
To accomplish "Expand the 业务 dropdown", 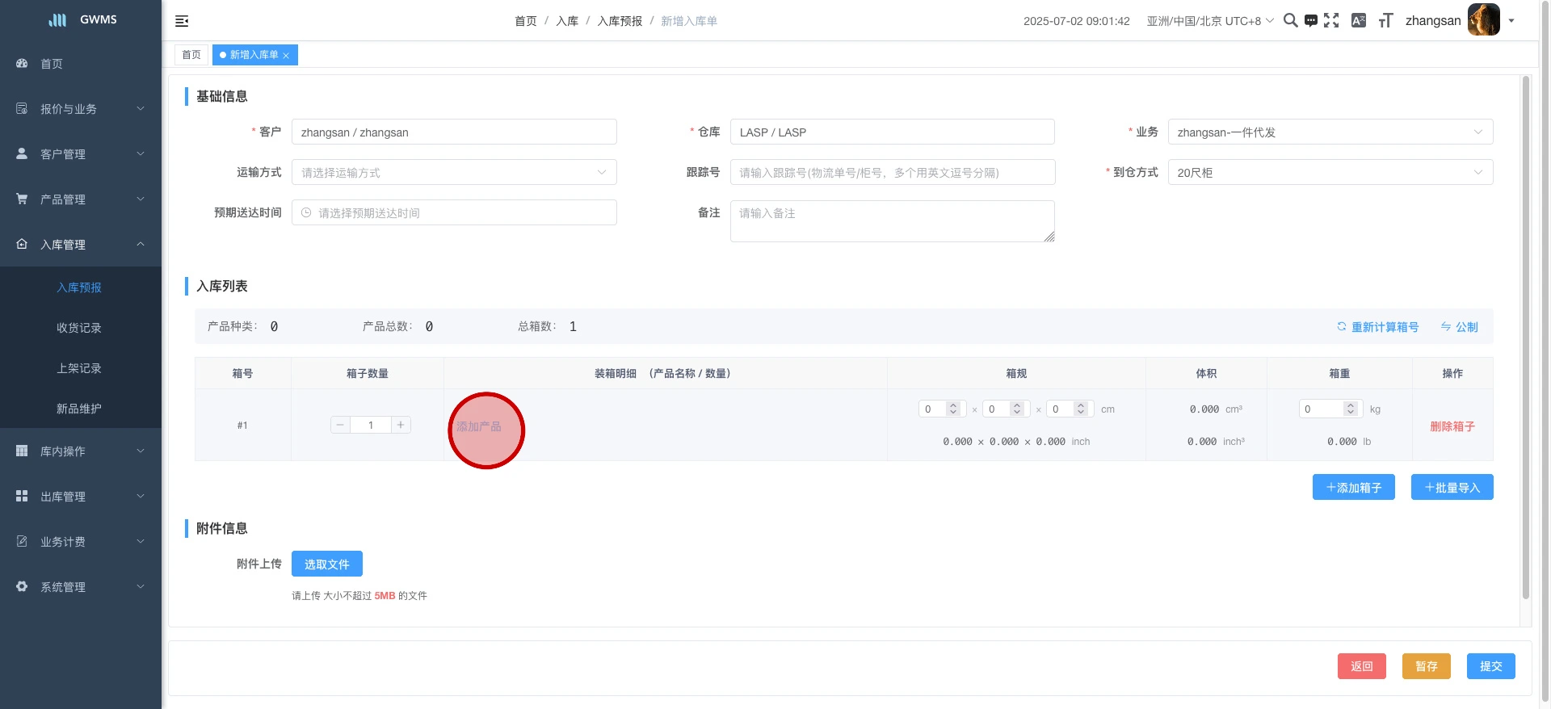I will coord(1330,132).
